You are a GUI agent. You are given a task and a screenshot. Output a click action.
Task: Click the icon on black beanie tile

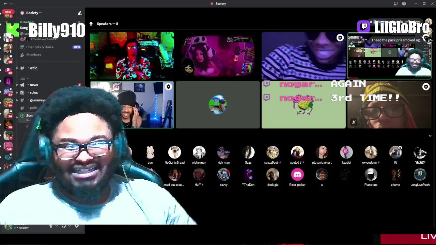click(x=168, y=87)
